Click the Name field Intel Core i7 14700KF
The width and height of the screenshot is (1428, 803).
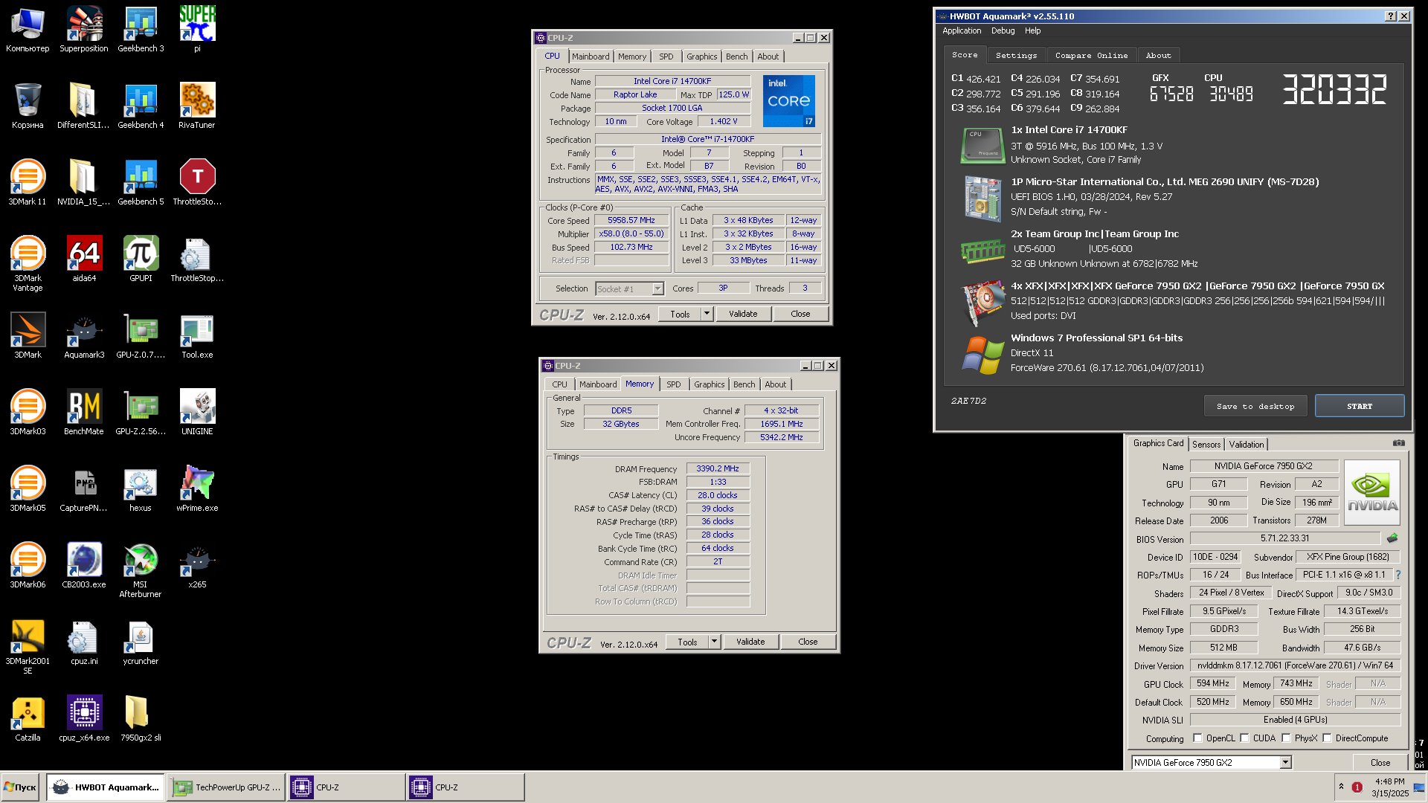672,81
